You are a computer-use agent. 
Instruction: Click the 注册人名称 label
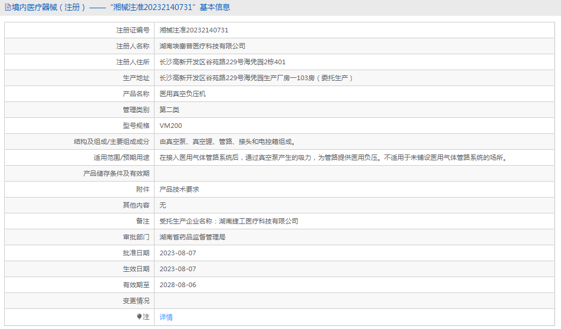(x=133, y=46)
